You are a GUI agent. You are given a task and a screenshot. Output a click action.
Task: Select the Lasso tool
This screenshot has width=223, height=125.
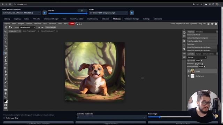[x=6, y=39]
